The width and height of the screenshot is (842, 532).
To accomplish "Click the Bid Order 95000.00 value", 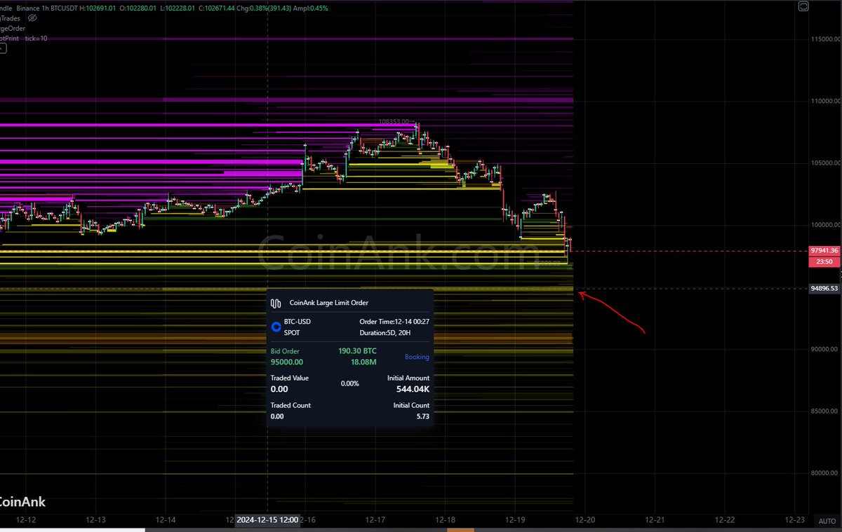I will coord(287,362).
